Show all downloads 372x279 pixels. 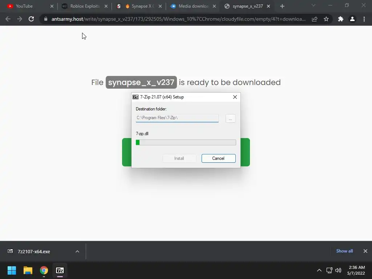344,251
